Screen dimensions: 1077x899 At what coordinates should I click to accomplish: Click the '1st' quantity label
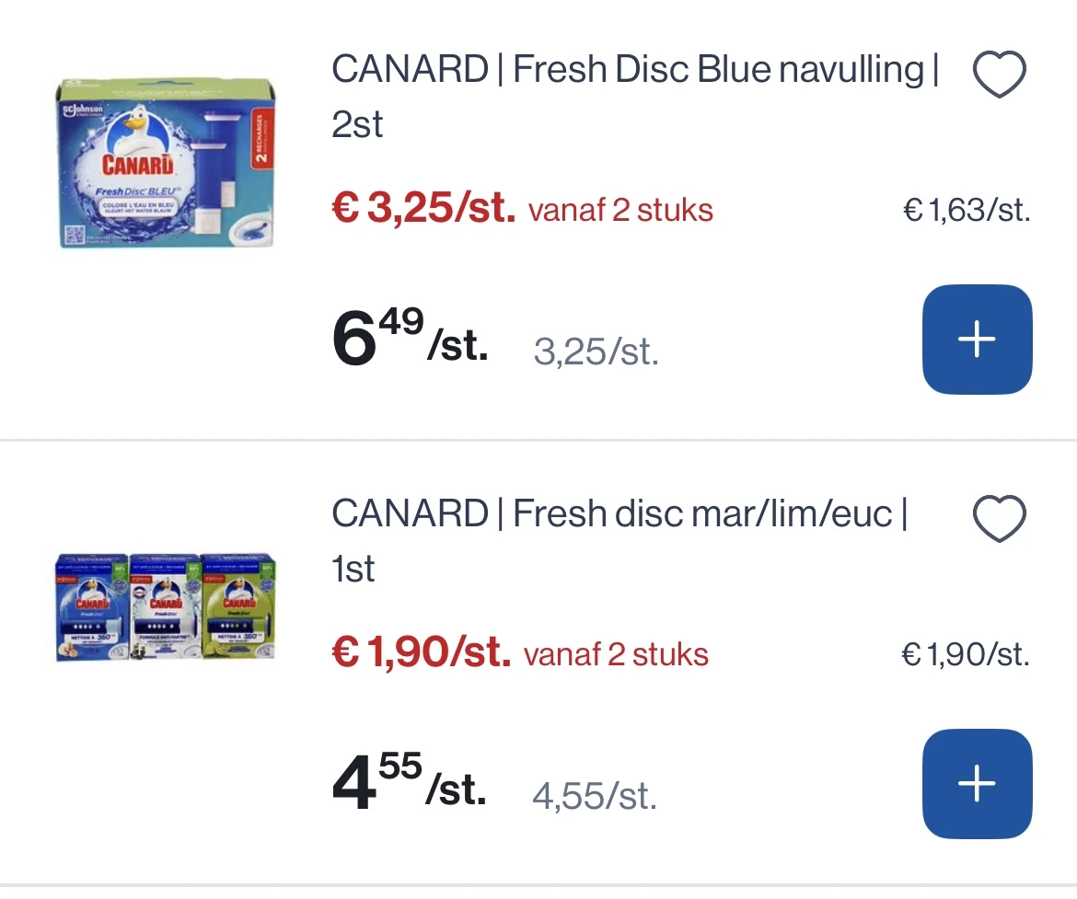coord(353,570)
